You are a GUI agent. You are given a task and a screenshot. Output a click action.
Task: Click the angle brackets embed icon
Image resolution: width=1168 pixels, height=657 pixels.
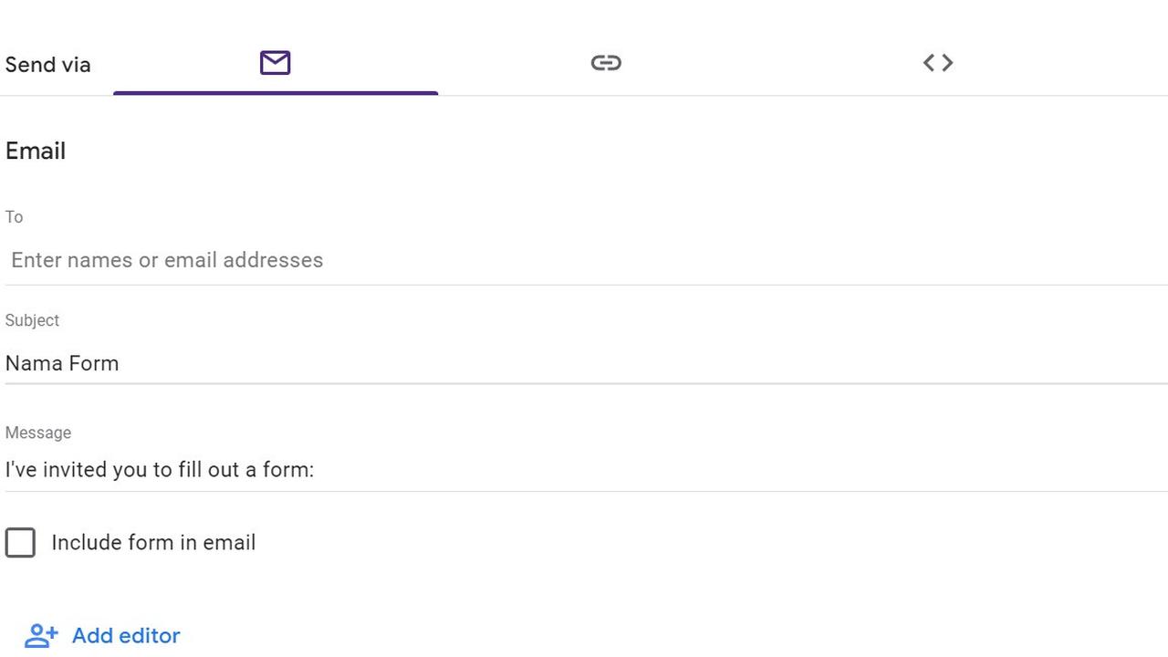(x=937, y=63)
